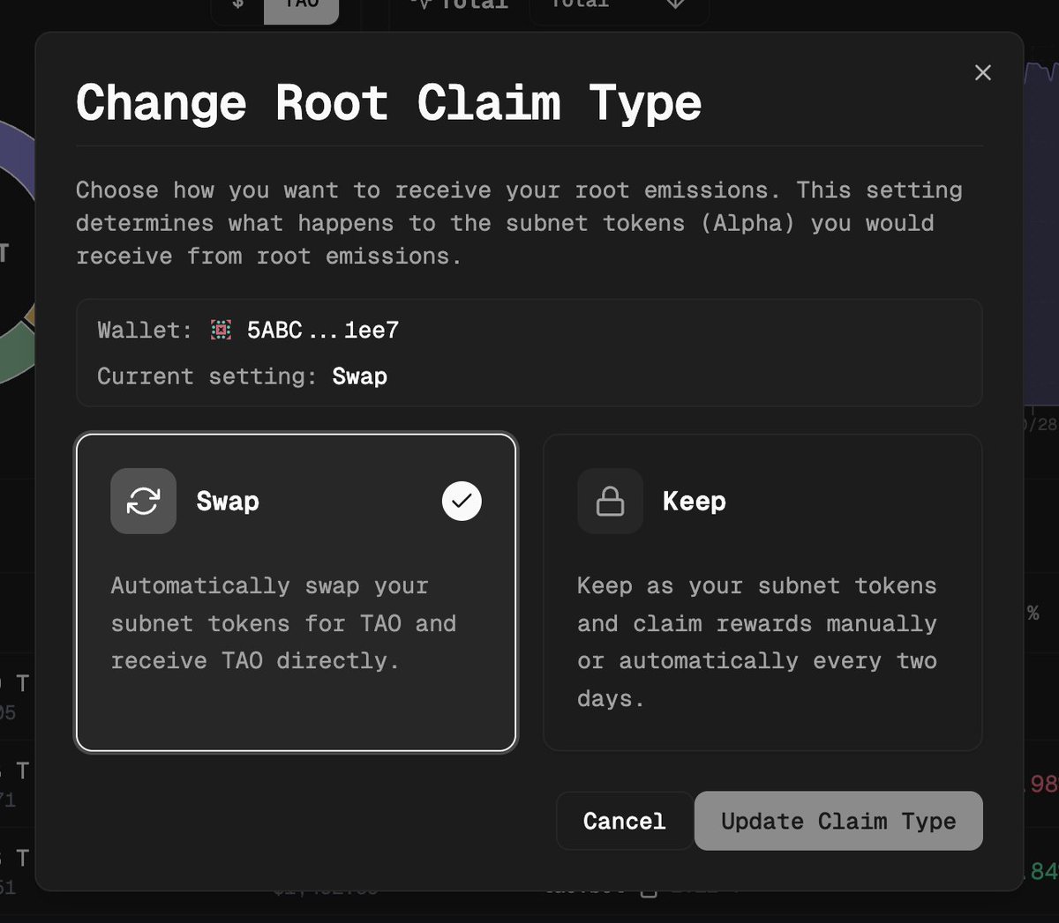Viewport: 1059px width, 923px height.
Task: Click the Keep padlock icon
Action: click(610, 501)
